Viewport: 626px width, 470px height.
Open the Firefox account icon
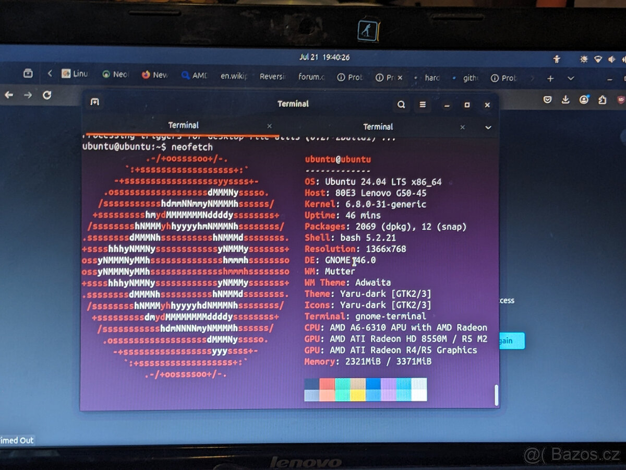pos(584,99)
